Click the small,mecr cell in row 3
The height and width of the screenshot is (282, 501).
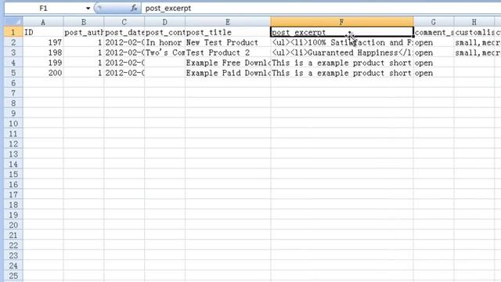pos(474,52)
